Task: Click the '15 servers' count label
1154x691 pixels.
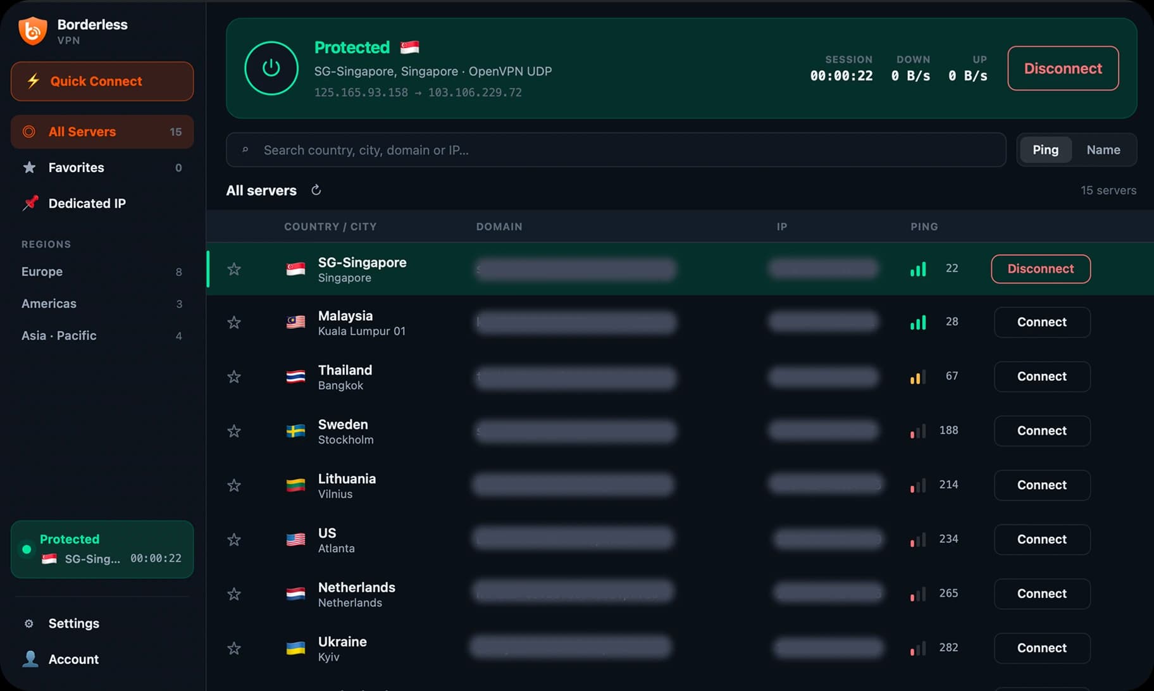Action: pyautogui.click(x=1108, y=190)
